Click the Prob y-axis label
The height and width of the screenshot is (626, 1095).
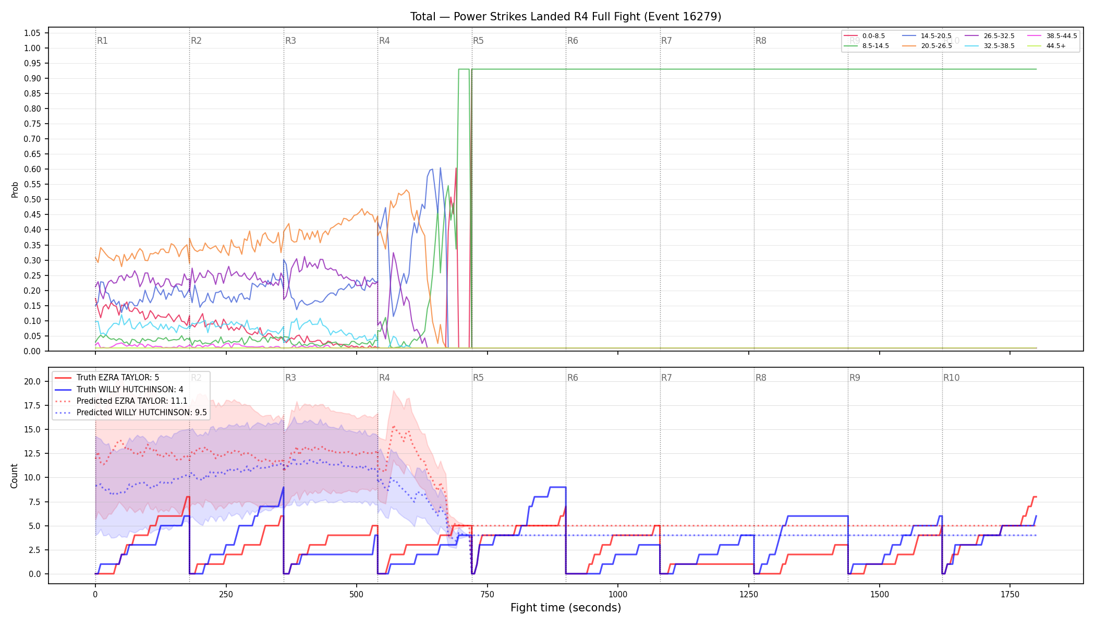(15, 189)
